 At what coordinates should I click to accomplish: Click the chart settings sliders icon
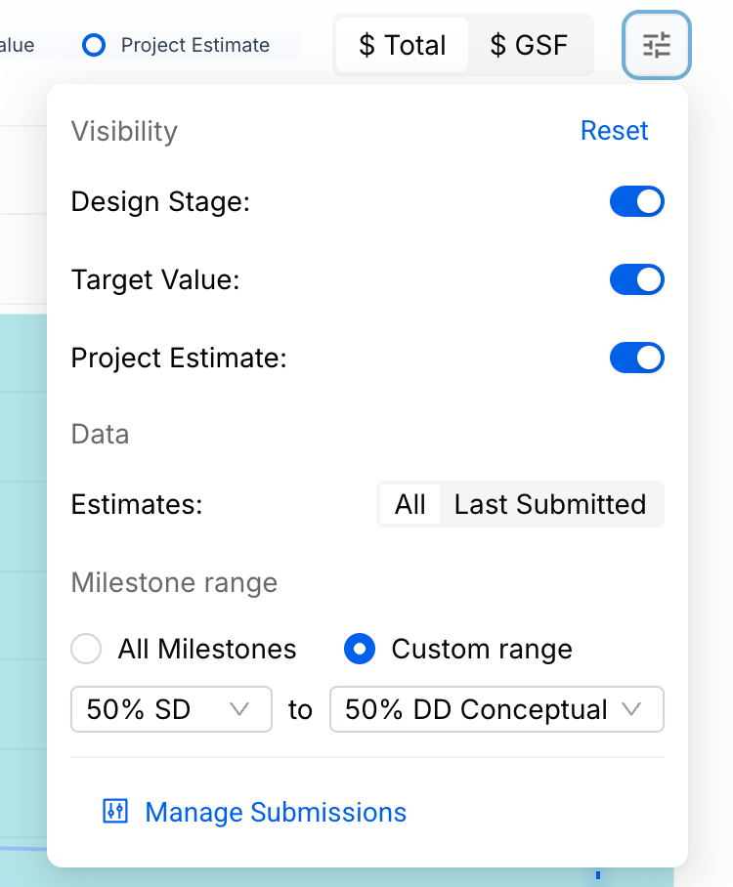(x=656, y=45)
